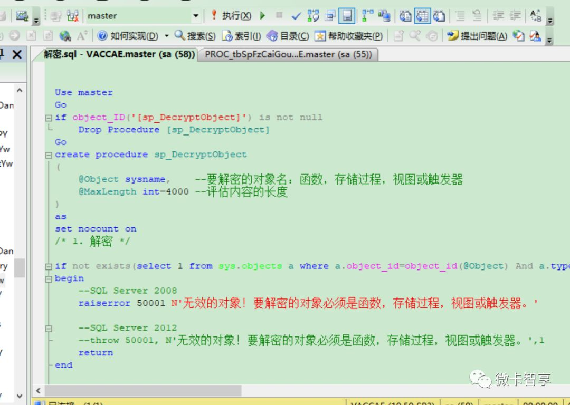The image size is (570, 405).
Task: Open the 如何实现(D) dropdown arrow
Action: (x=166, y=36)
